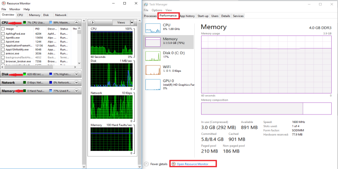Screen dimensions: 338x169
Task: Tick the browser_broker.exe process checkbox
Action: (x=3, y=61)
